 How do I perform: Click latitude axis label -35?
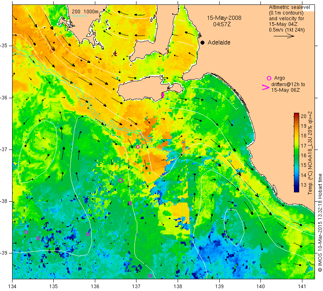click(4, 45)
